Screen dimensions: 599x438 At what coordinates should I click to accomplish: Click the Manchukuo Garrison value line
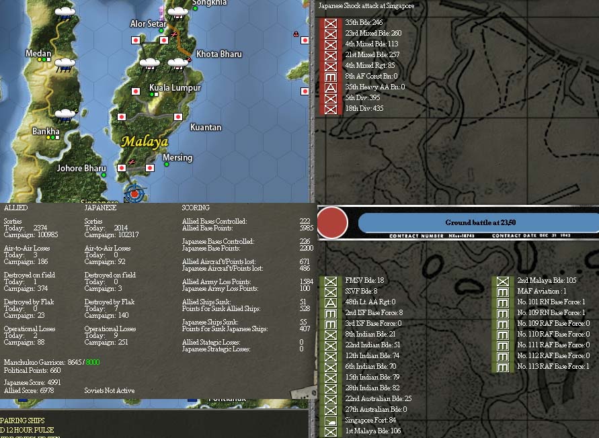pos(52,362)
